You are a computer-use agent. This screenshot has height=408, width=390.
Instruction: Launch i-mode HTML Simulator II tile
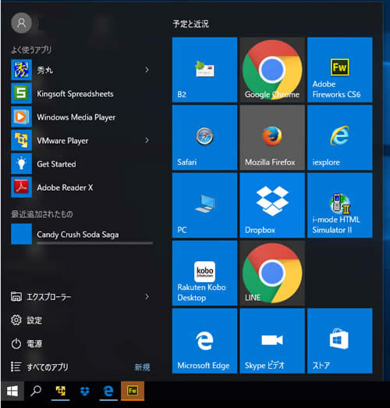coord(340,206)
